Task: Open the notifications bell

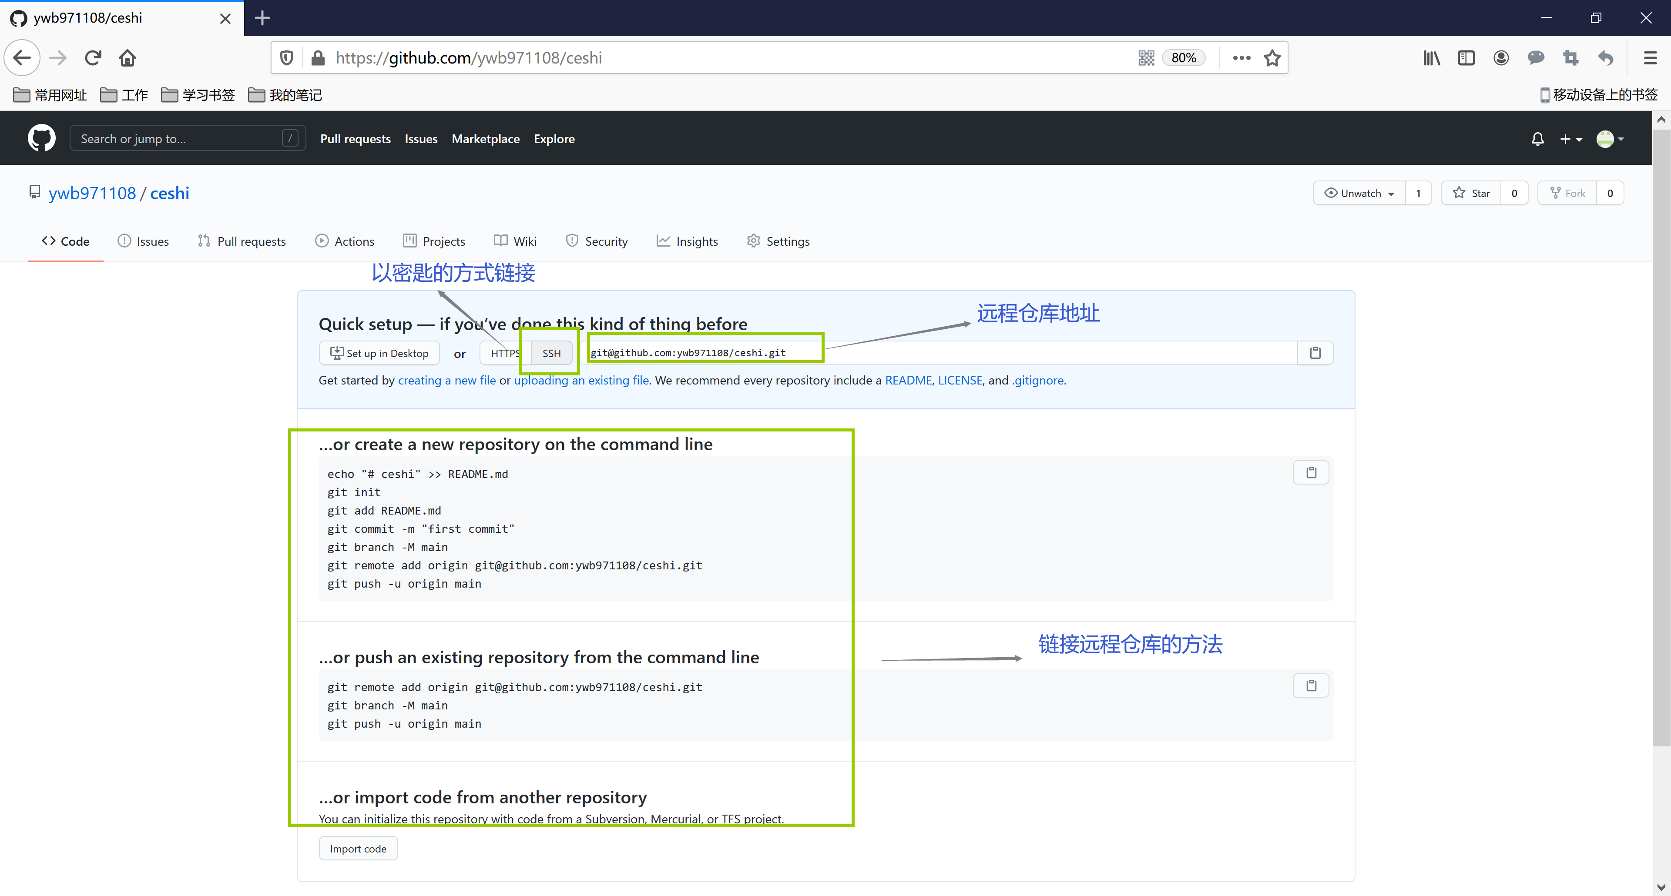Action: pos(1537,139)
